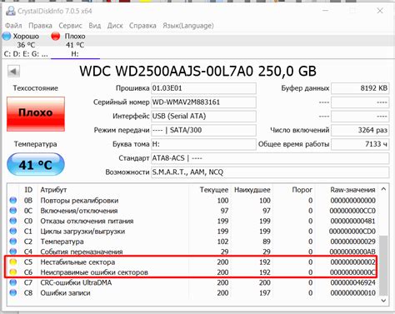Viewport: 395px width, 314px height.
Task: Click the power-on count value 3264 раз
Action: pyautogui.click(x=360, y=130)
